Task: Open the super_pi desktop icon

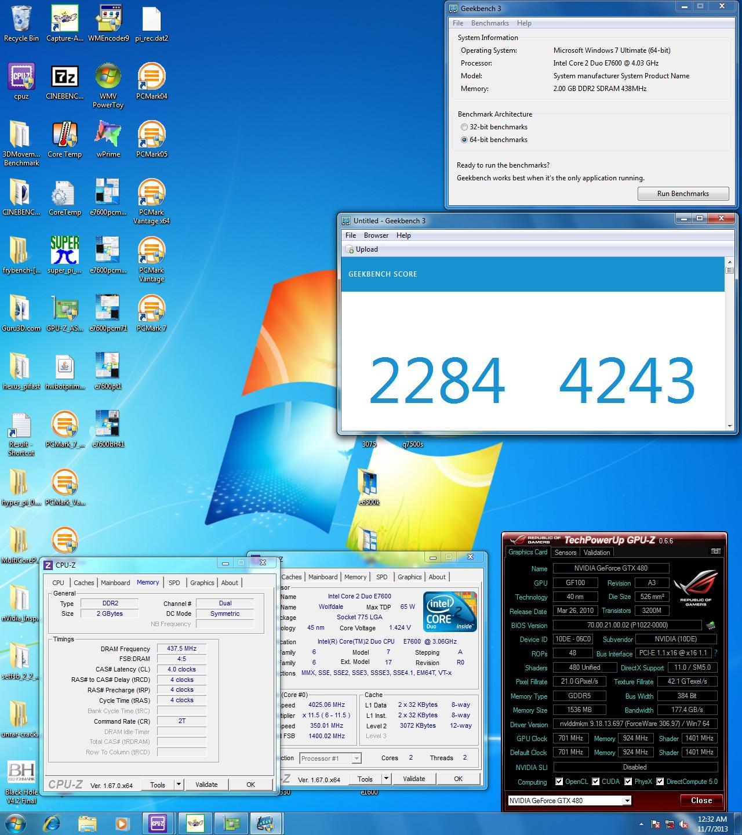Action: pos(64,255)
